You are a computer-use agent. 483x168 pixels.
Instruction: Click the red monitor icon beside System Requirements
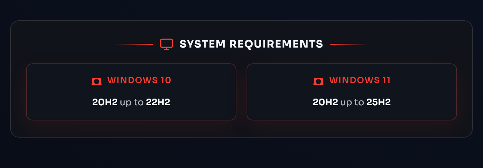pyautogui.click(x=166, y=44)
